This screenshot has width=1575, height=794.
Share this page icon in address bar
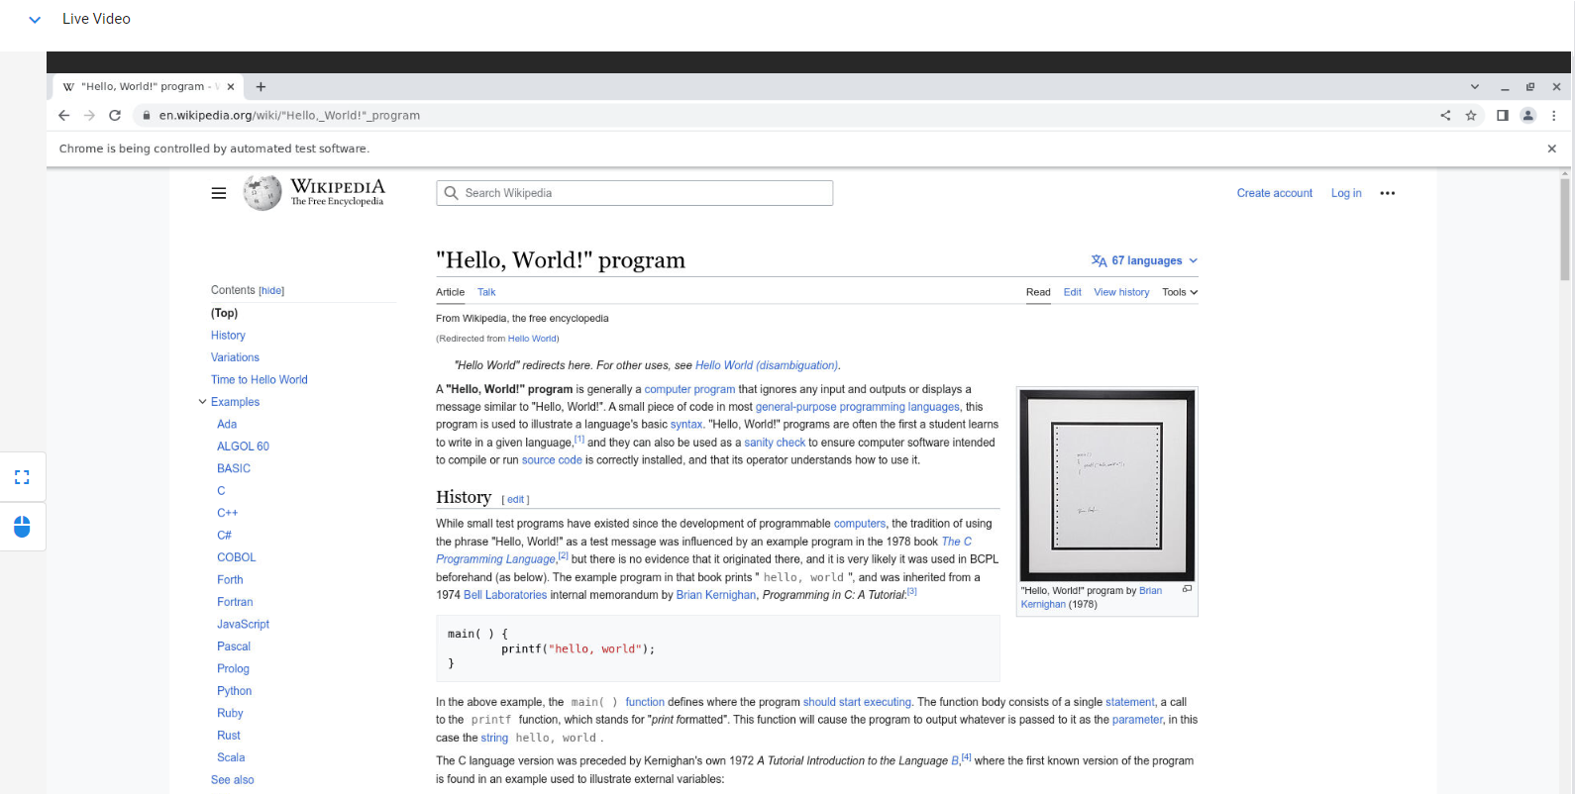pos(1445,116)
